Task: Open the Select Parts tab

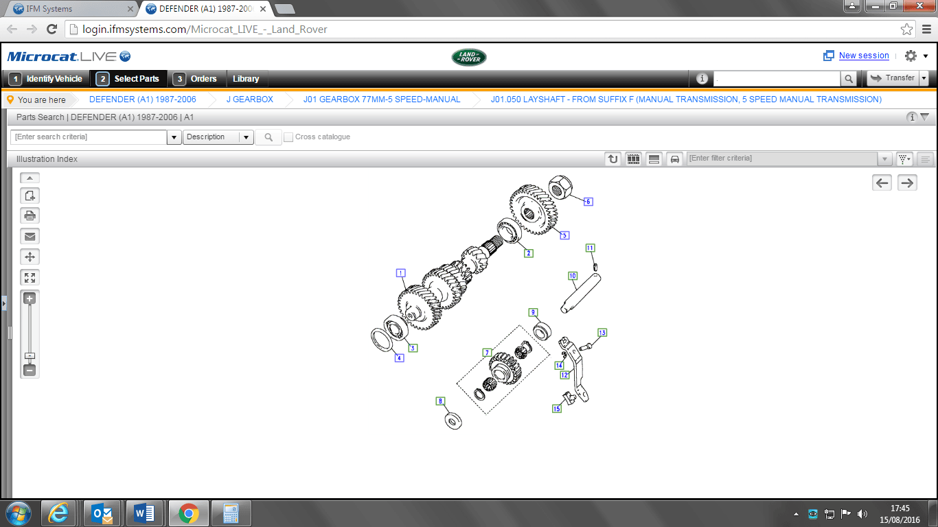Action: (x=130, y=79)
